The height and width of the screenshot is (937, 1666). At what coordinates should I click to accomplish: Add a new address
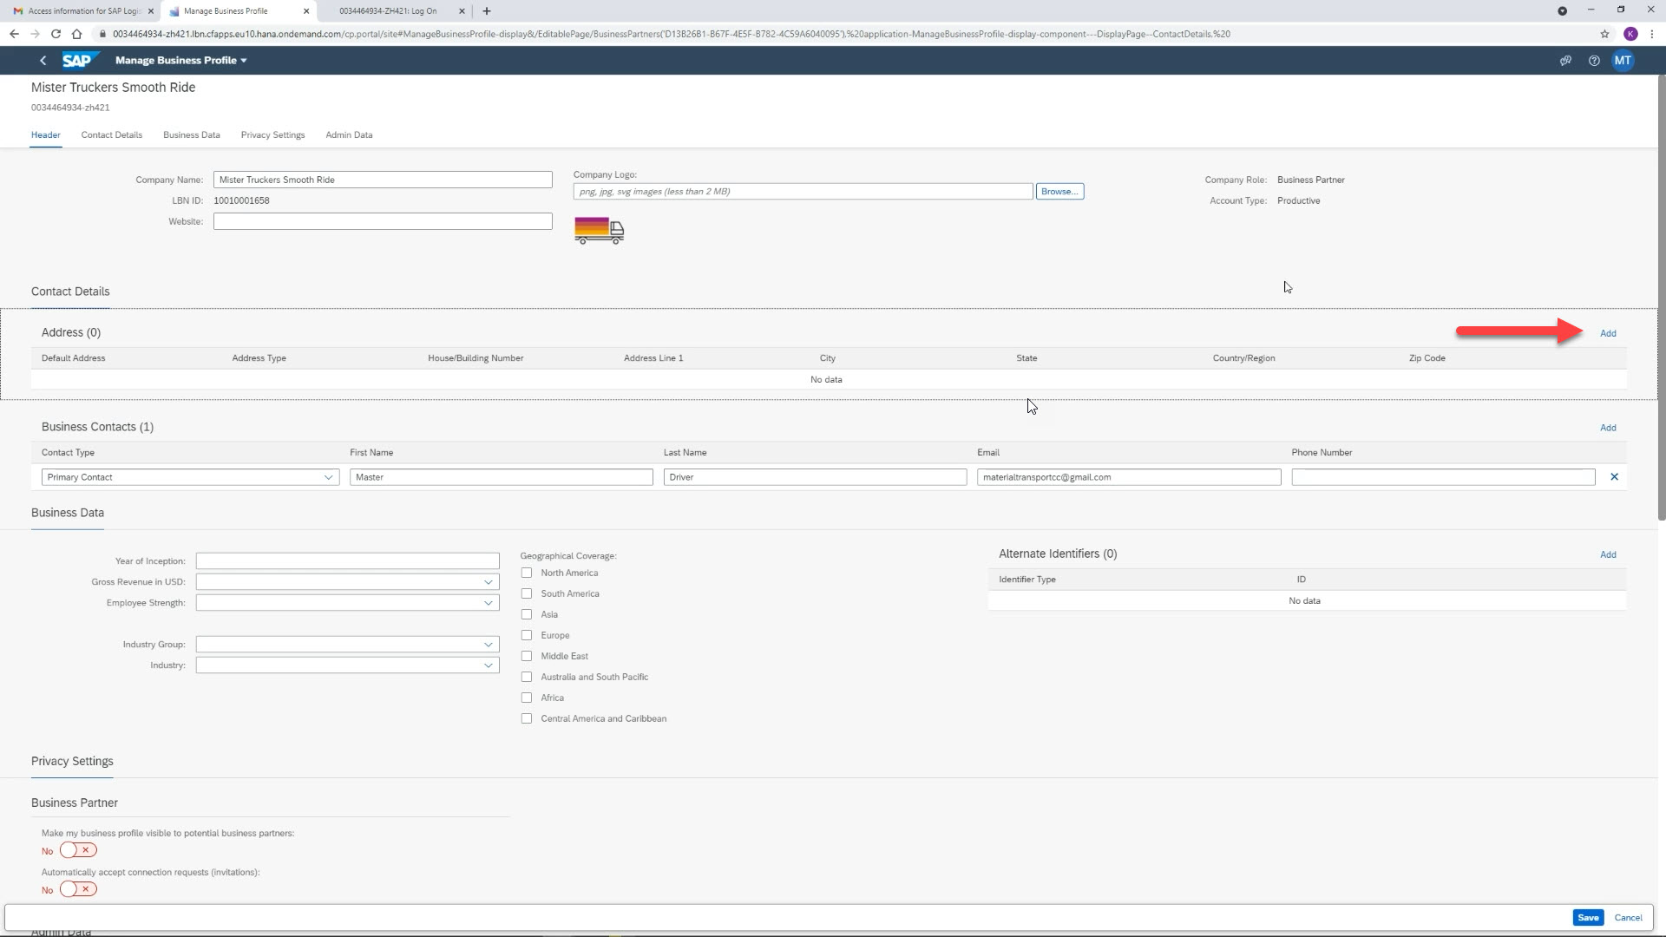[x=1608, y=333]
